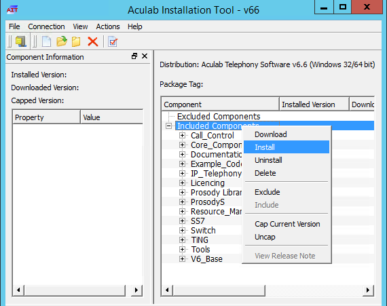Click the Value column header

coord(111,117)
